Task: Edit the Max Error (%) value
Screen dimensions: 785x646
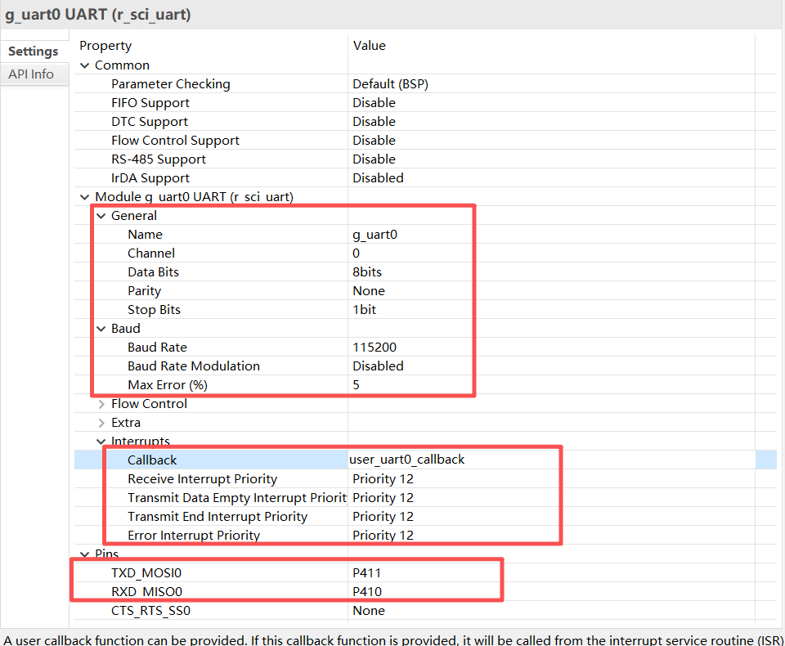Action: [x=357, y=385]
